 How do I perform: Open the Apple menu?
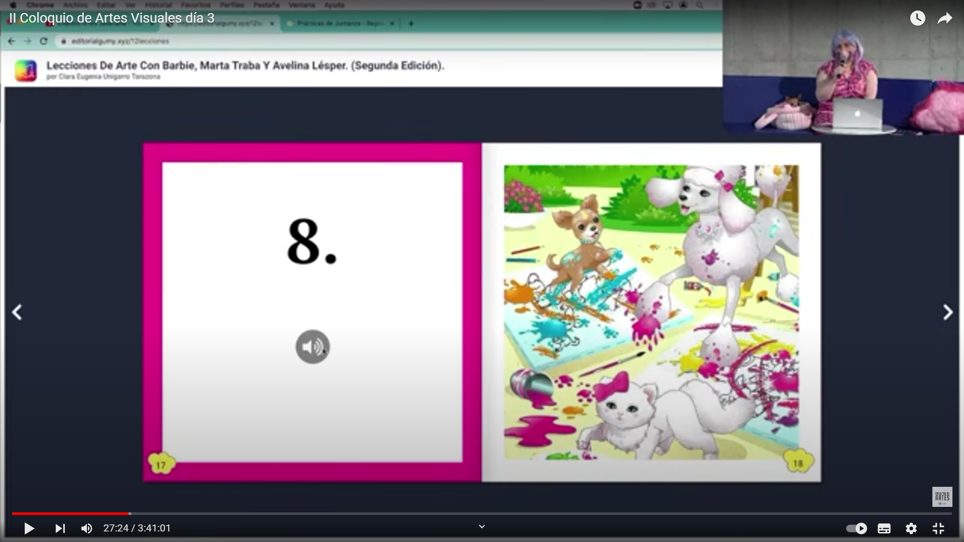pos(13,5)
